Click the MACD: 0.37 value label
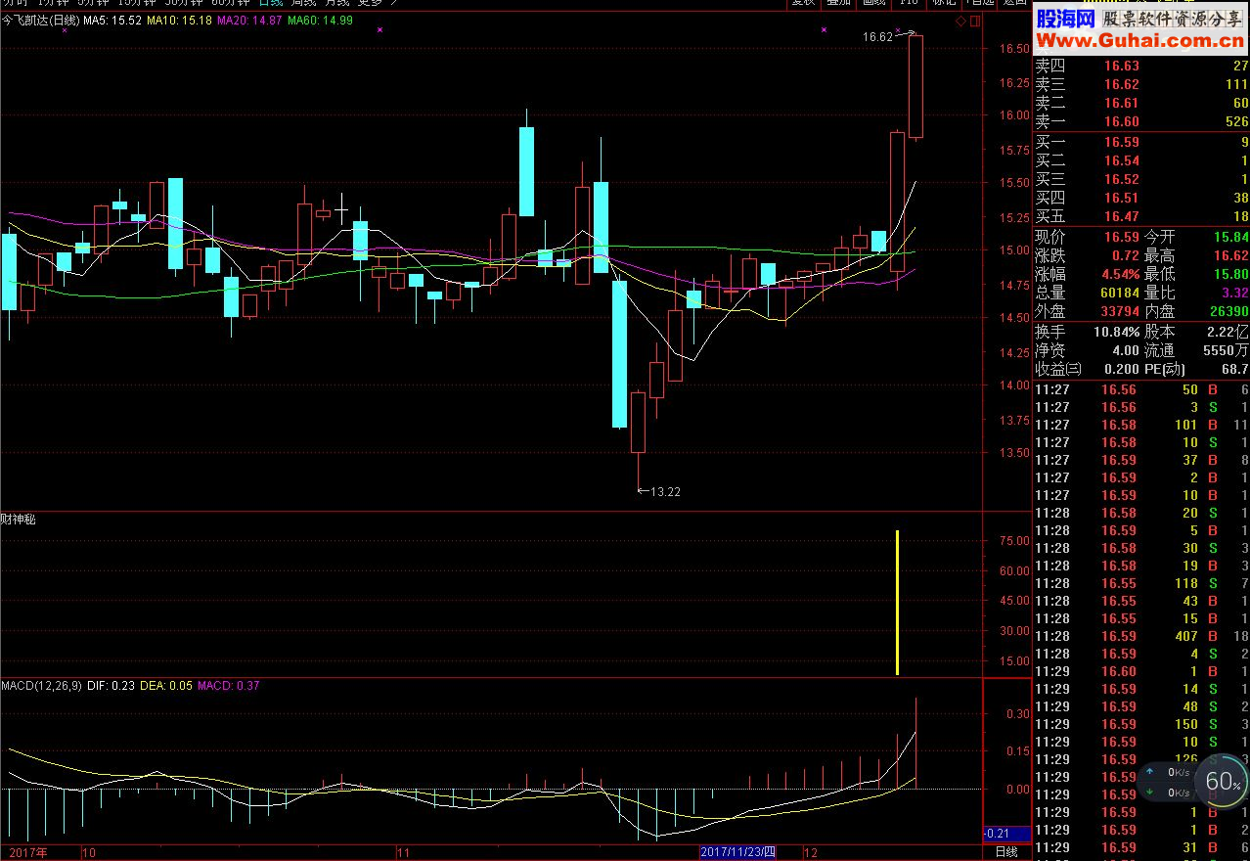Viewport: 1250px width, 861px height. coord(229,686)
